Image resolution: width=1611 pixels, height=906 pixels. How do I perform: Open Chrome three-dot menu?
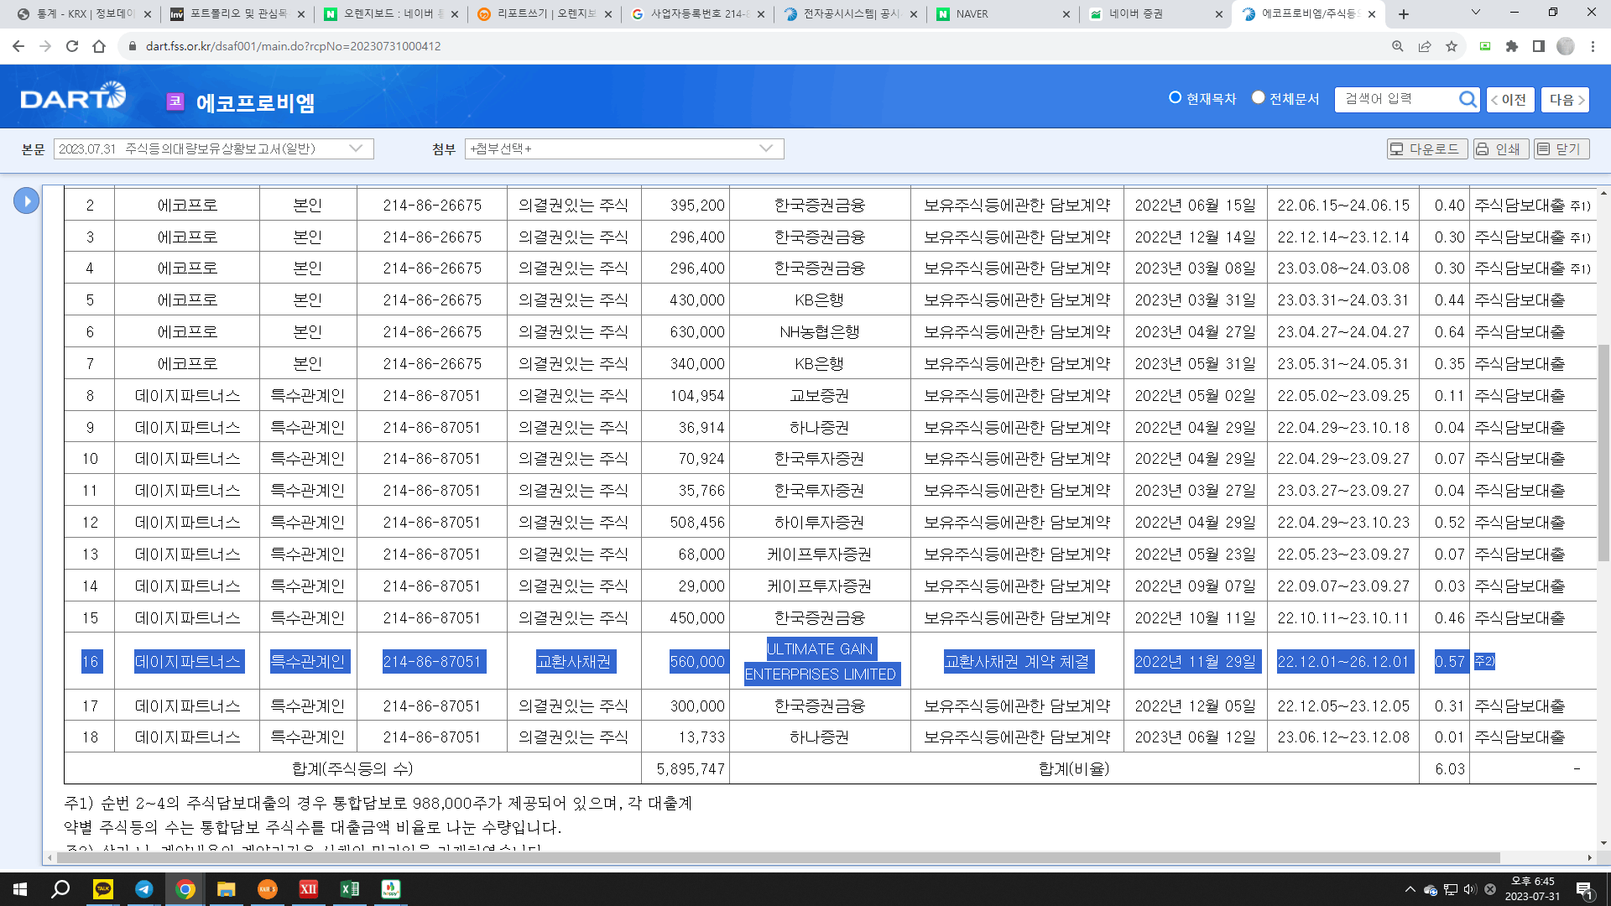pos(1593,46)
